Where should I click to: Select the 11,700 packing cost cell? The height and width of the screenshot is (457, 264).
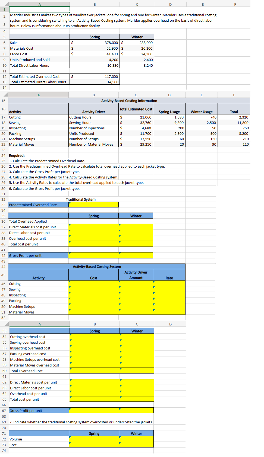click(x=136, y=133)
